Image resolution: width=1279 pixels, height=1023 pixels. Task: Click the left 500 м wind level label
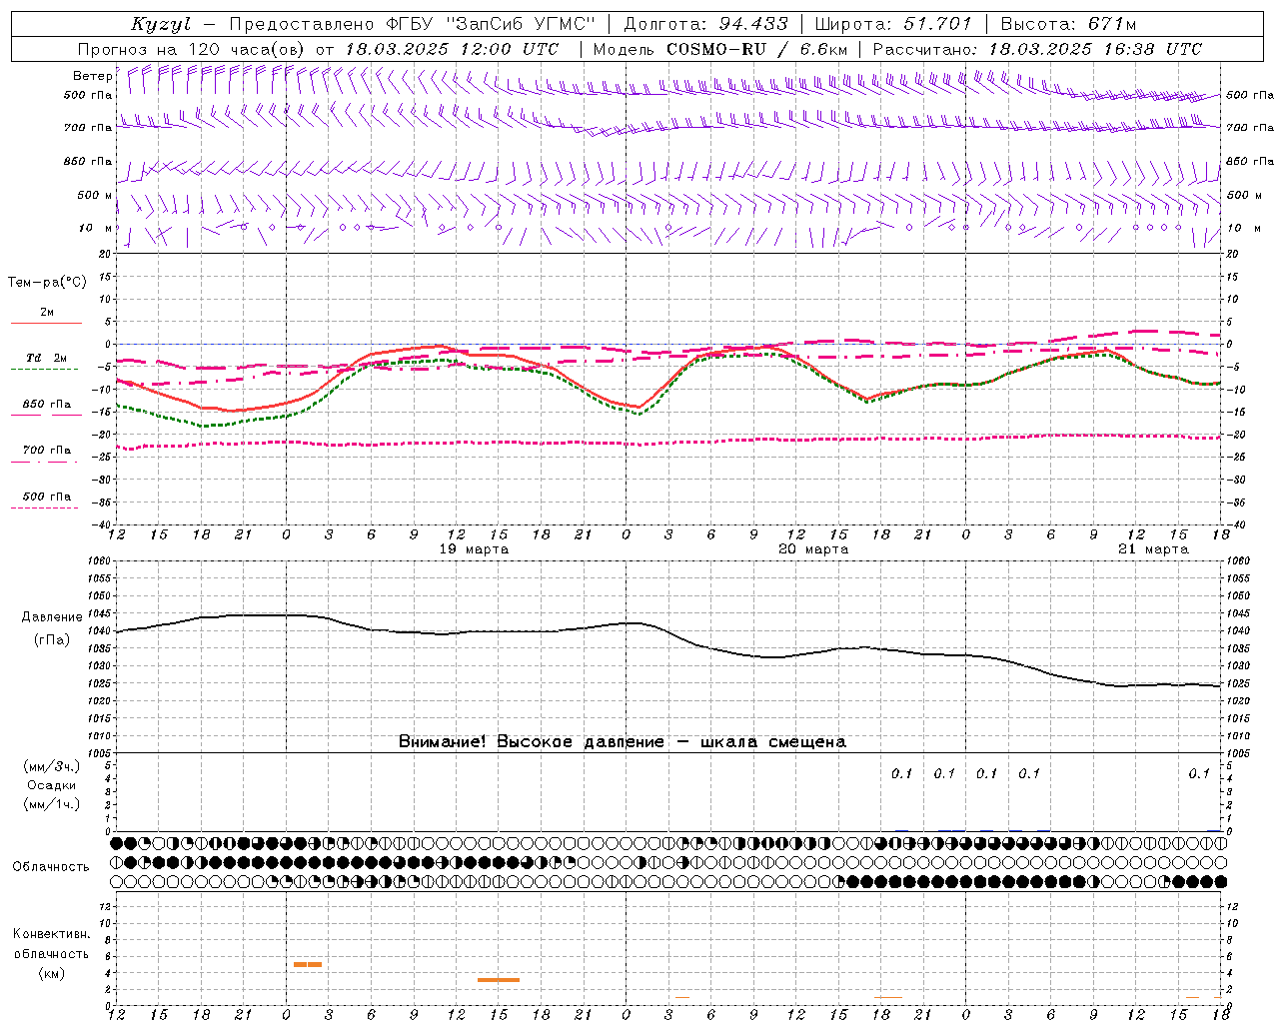[x=95, y=195]
